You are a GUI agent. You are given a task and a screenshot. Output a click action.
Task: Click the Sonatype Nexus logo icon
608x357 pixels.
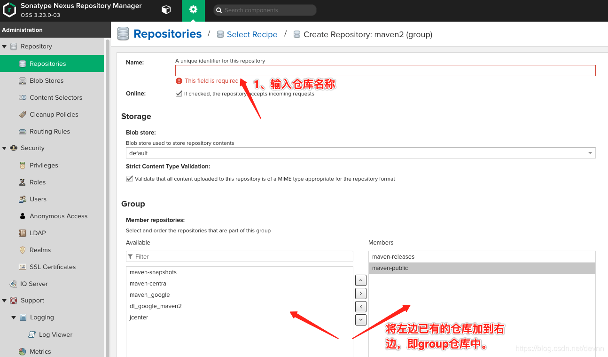coord(9,10)
